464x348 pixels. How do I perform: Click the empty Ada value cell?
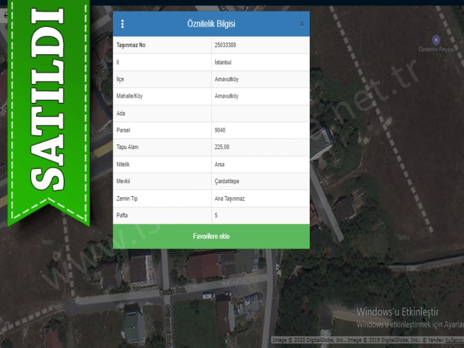click(260, 113)
